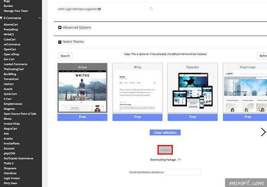Open ClientExec in the sidebar
The height and width of the screenshot is (187, 267).
tap(10, 173)
